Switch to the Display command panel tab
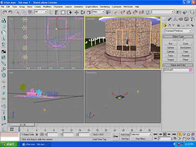The width and height of the screenshot is (196, 147). [x=186, y=19]
